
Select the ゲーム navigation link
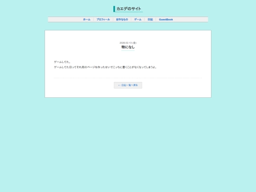point(138,19)
